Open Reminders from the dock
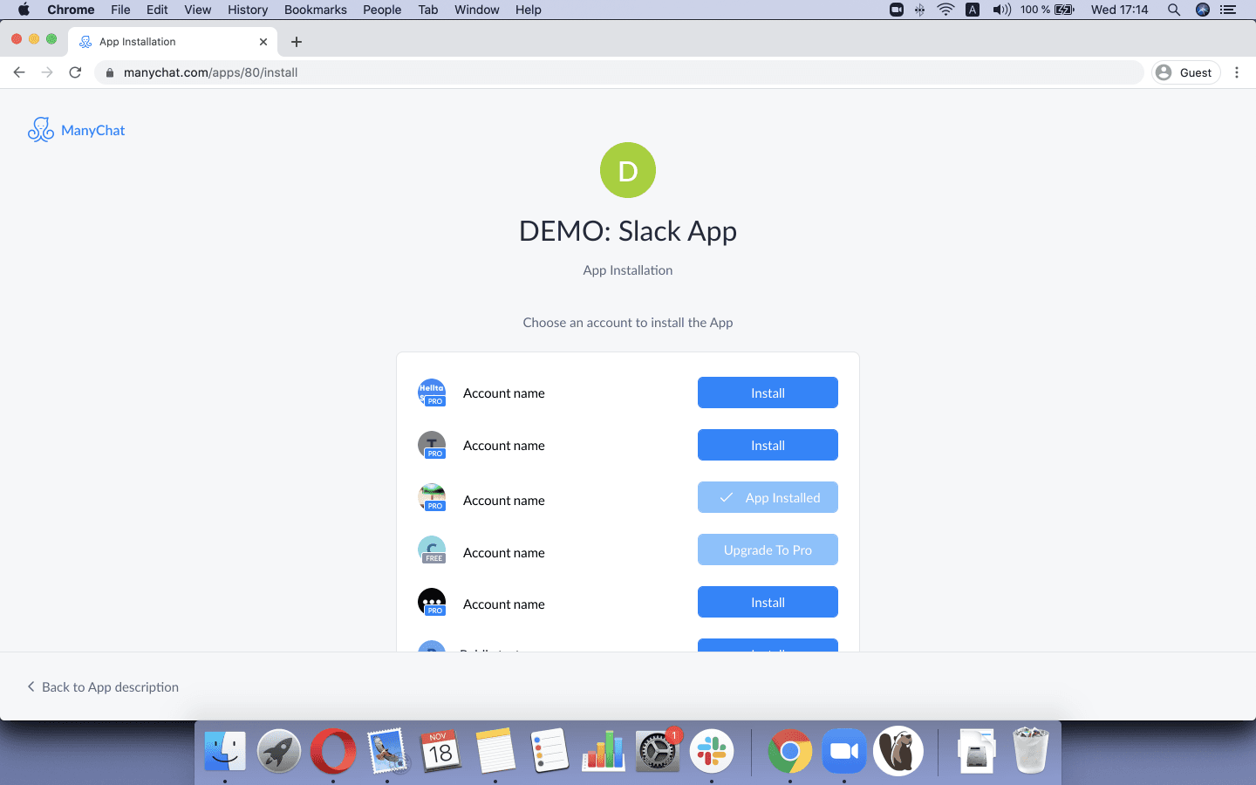The height and width of the screenshot is (785, 1256). 549,751
